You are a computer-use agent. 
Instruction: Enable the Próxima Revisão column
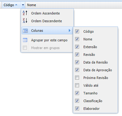(x=77, y=78)
